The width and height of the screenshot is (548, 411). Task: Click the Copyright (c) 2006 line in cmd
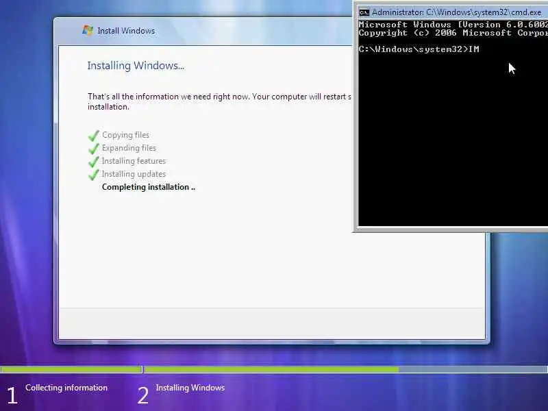[x=453, y=33]
